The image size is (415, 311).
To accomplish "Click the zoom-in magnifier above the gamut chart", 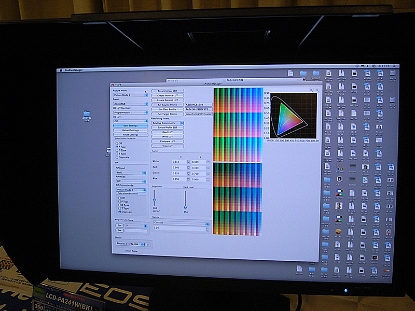I will click(x=311, y=90).
